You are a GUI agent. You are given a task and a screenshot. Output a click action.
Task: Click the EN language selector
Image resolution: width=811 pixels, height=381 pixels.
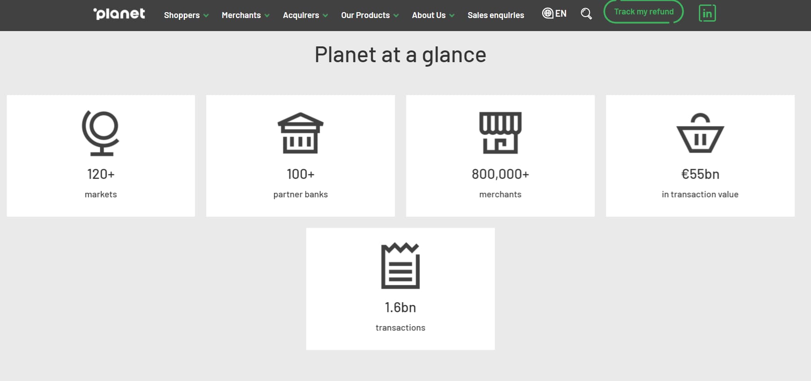click(x=561, y=13)
